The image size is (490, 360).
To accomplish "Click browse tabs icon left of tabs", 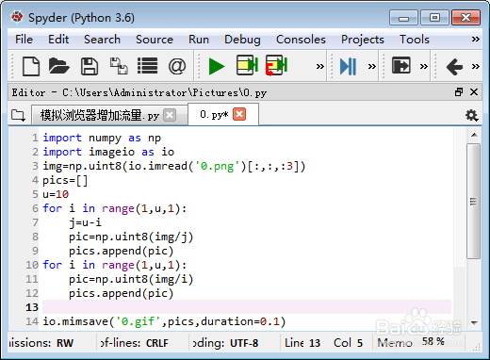I will pyautogui.click(x=18, y=115).
